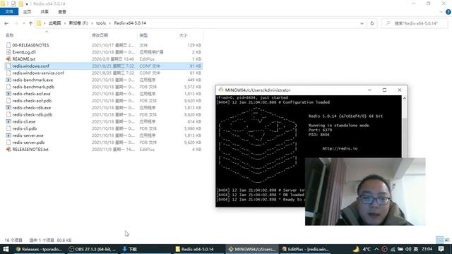Select the redis-benchmark.pdb file icon

8,87
